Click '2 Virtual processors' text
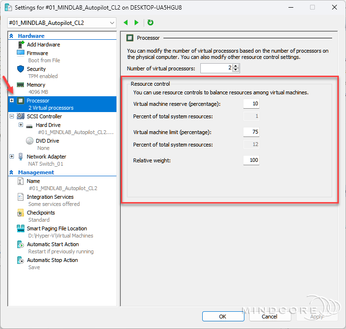Viewport: 346px width, 329px height. (51, 108)
